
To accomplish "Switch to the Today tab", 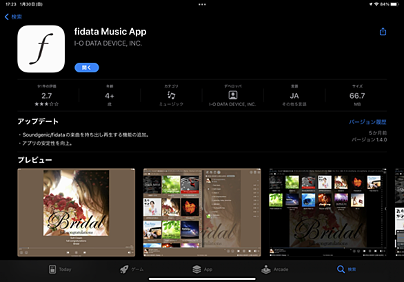I will point(60,270).
